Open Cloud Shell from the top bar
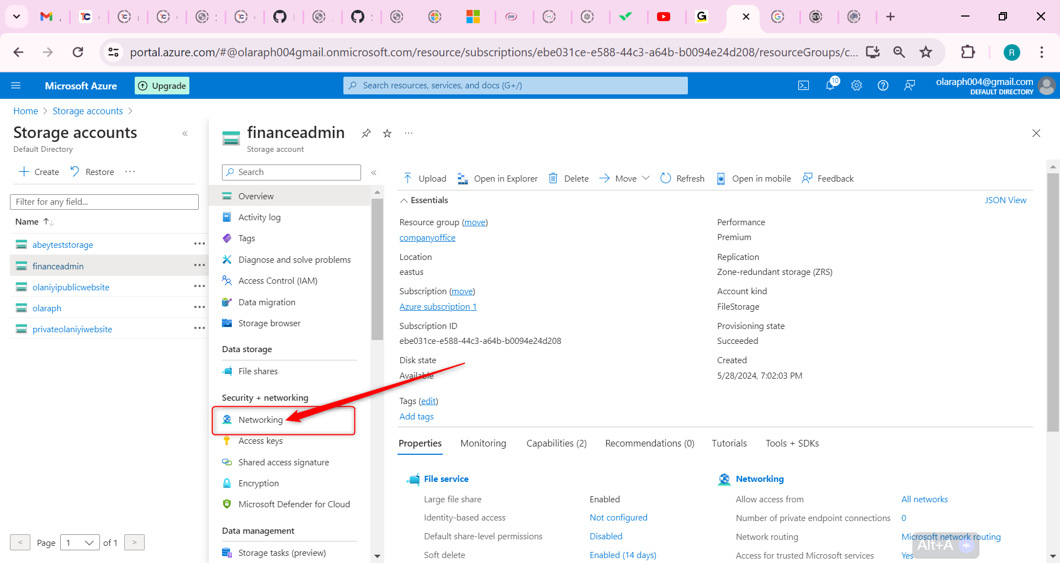The height and width of the screenshot is (563, 1060). coord(804,86)
